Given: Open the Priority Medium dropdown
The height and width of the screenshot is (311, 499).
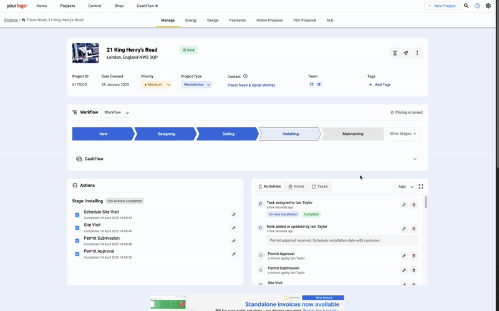Looking at the screenshot, I should click(156, 84).
